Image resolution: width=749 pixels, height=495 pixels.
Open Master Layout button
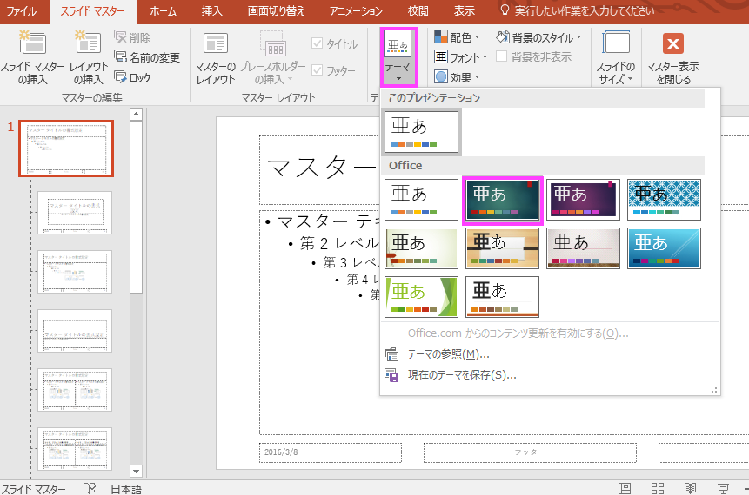[x=215, y=44]
